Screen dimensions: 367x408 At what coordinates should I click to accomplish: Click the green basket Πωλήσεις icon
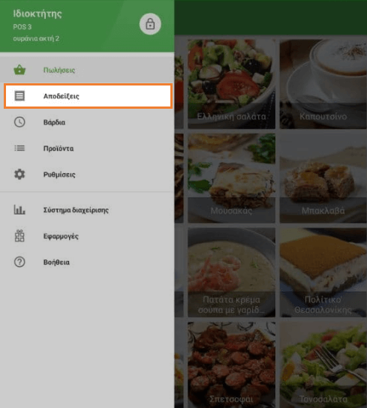tap(20, 70)
